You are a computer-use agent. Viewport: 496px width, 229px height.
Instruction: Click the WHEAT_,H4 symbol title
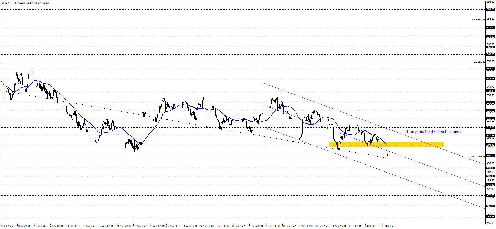[x=9, y=3]
